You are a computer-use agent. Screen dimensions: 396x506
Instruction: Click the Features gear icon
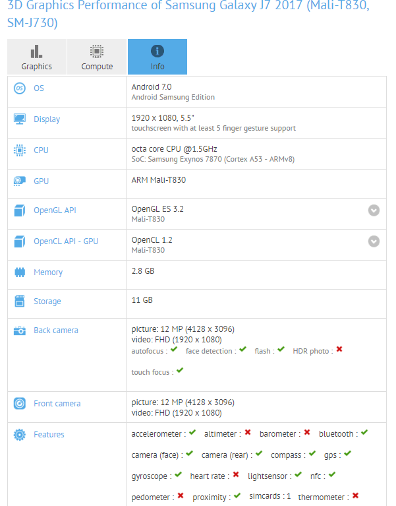[20, 435]
